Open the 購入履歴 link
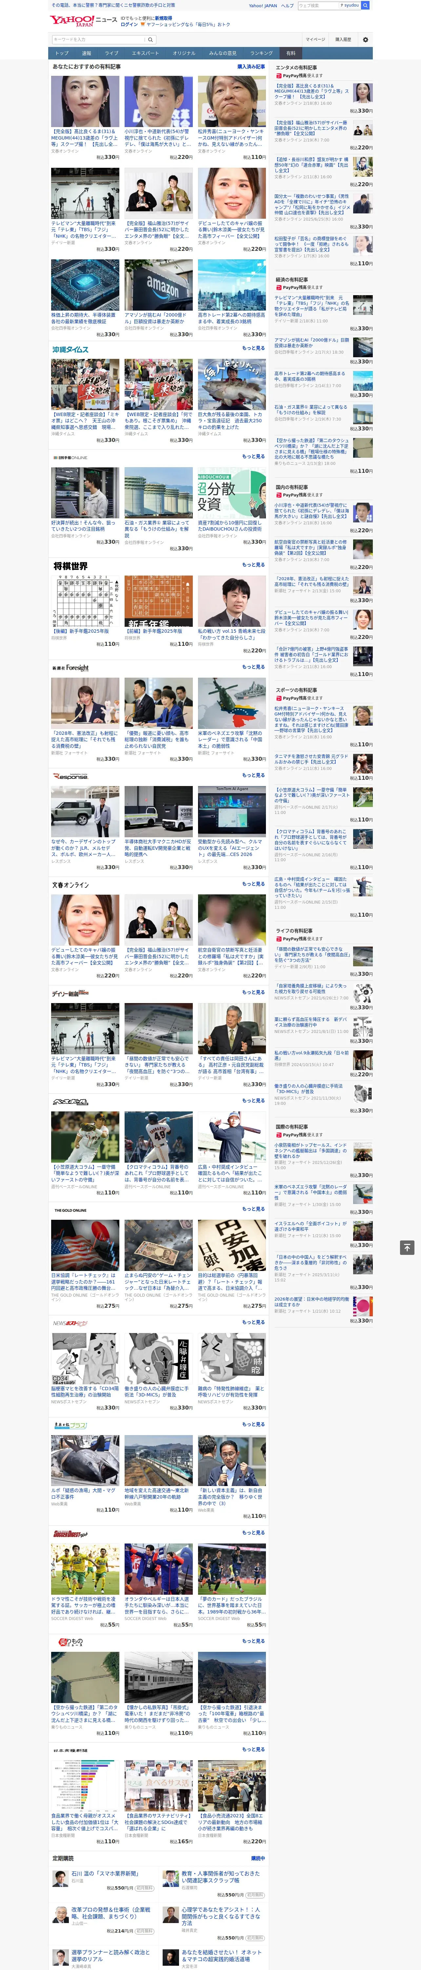Viewport: 421px width, 1970px height. coord(343,39)
